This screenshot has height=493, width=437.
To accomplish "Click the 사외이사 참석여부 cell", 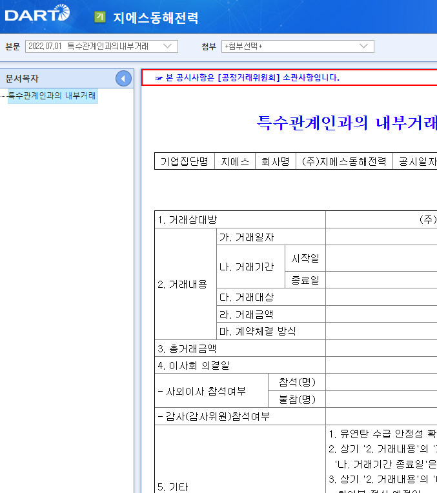I will 212,391.
